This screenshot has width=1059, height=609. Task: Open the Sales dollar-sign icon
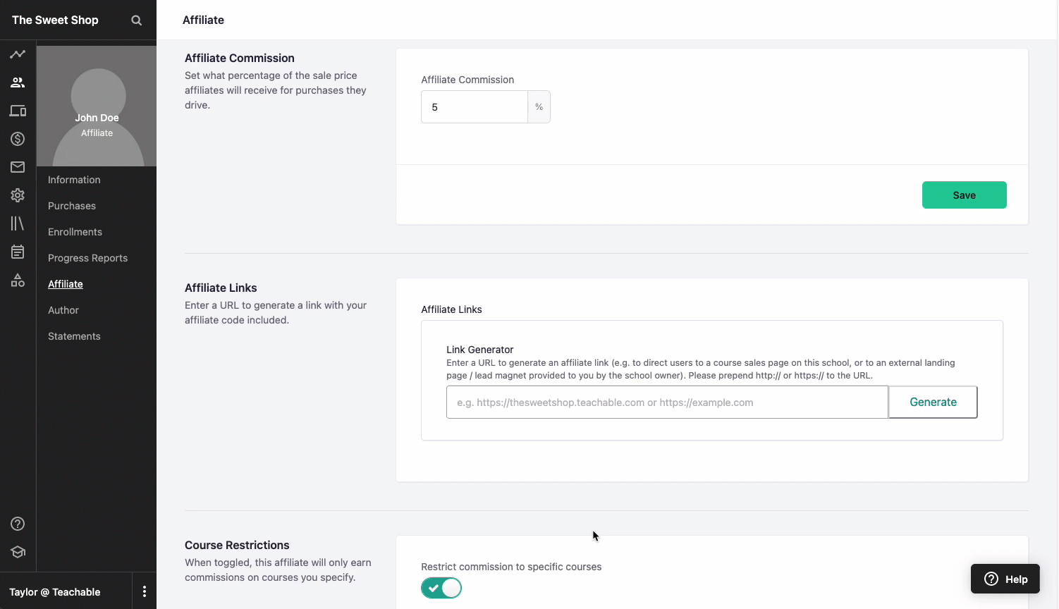click(x=18, y=139)
